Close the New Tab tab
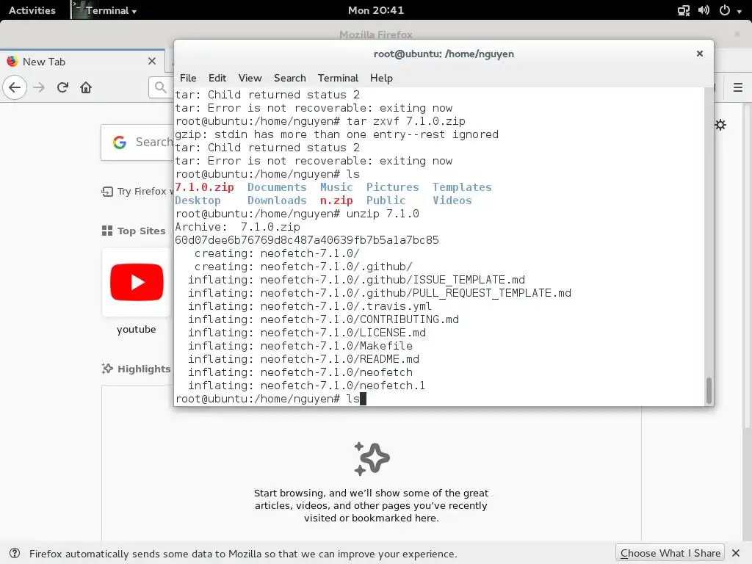This screenshot has height=564, width=752. (x=152, y=62)
